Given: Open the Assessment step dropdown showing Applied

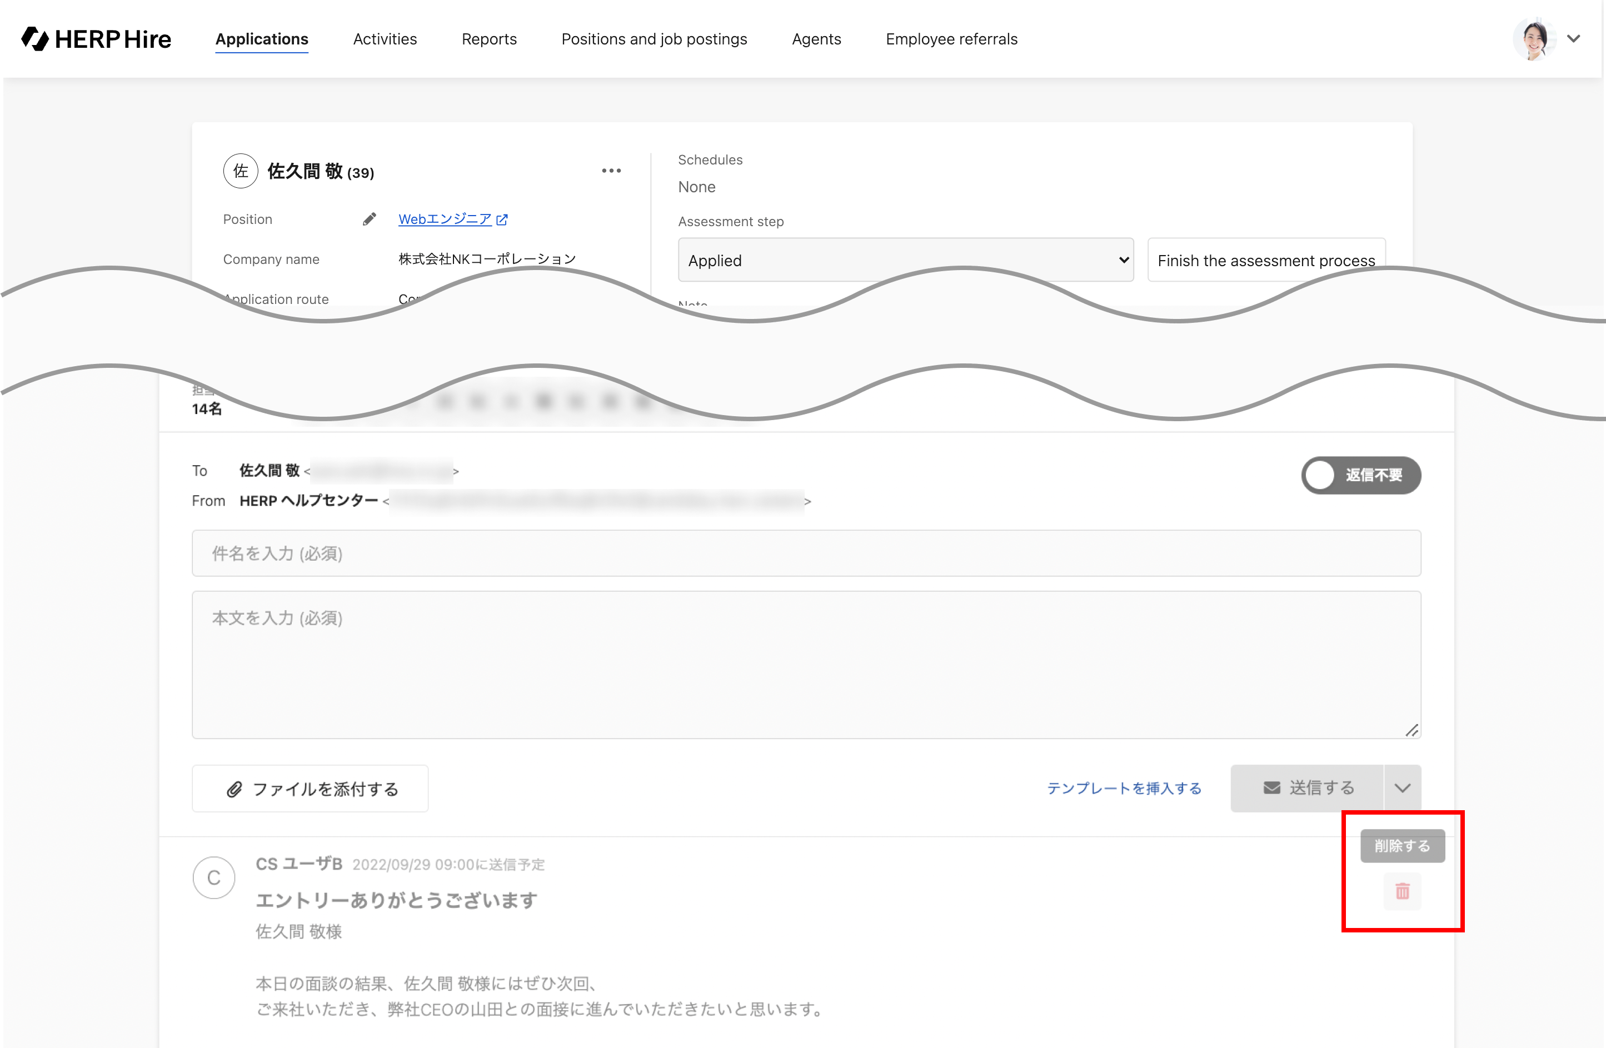Looking at the screenshot, I should (x=905, y=260).
